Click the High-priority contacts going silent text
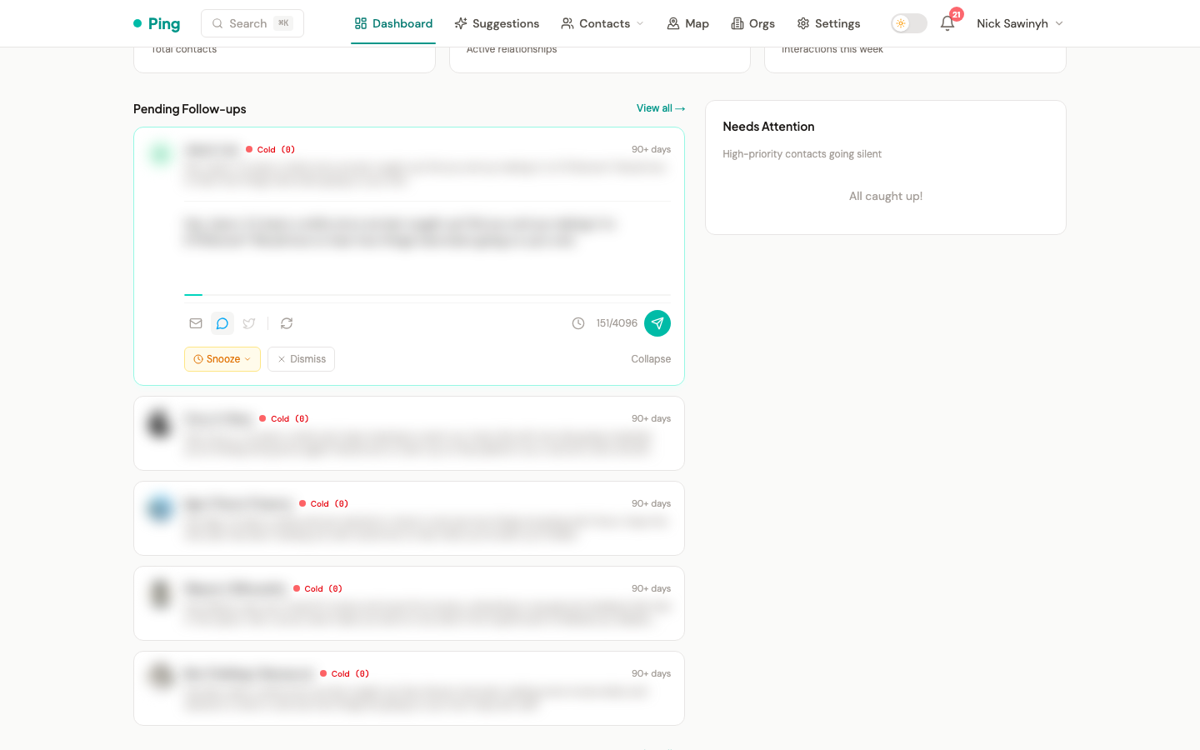Screen dimensions: 1200x750 [x=802, y=154]
